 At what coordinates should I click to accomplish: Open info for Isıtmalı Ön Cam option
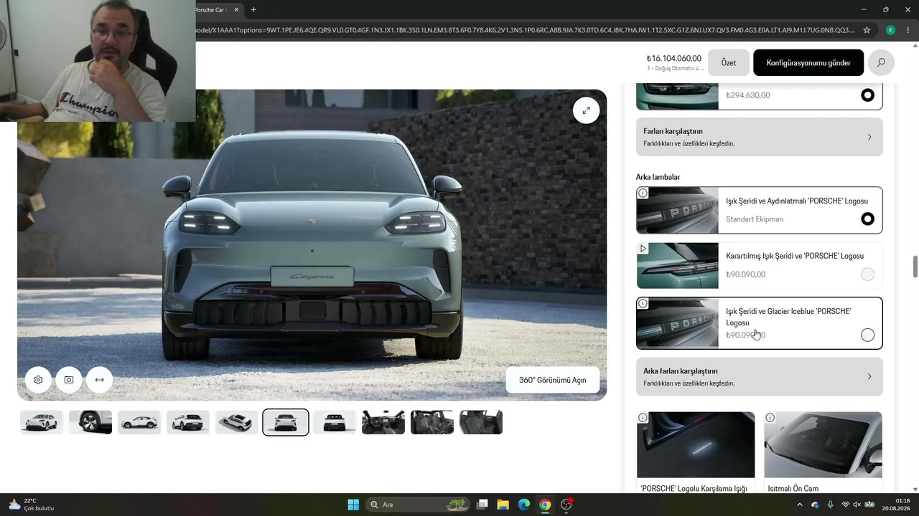click(770, 418)
